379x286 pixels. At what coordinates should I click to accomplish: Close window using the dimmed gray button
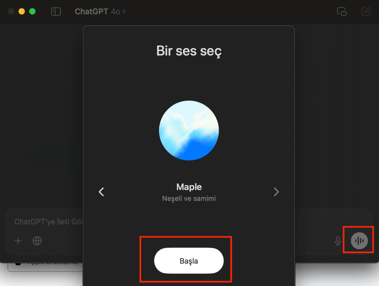(x=11, y=11)
